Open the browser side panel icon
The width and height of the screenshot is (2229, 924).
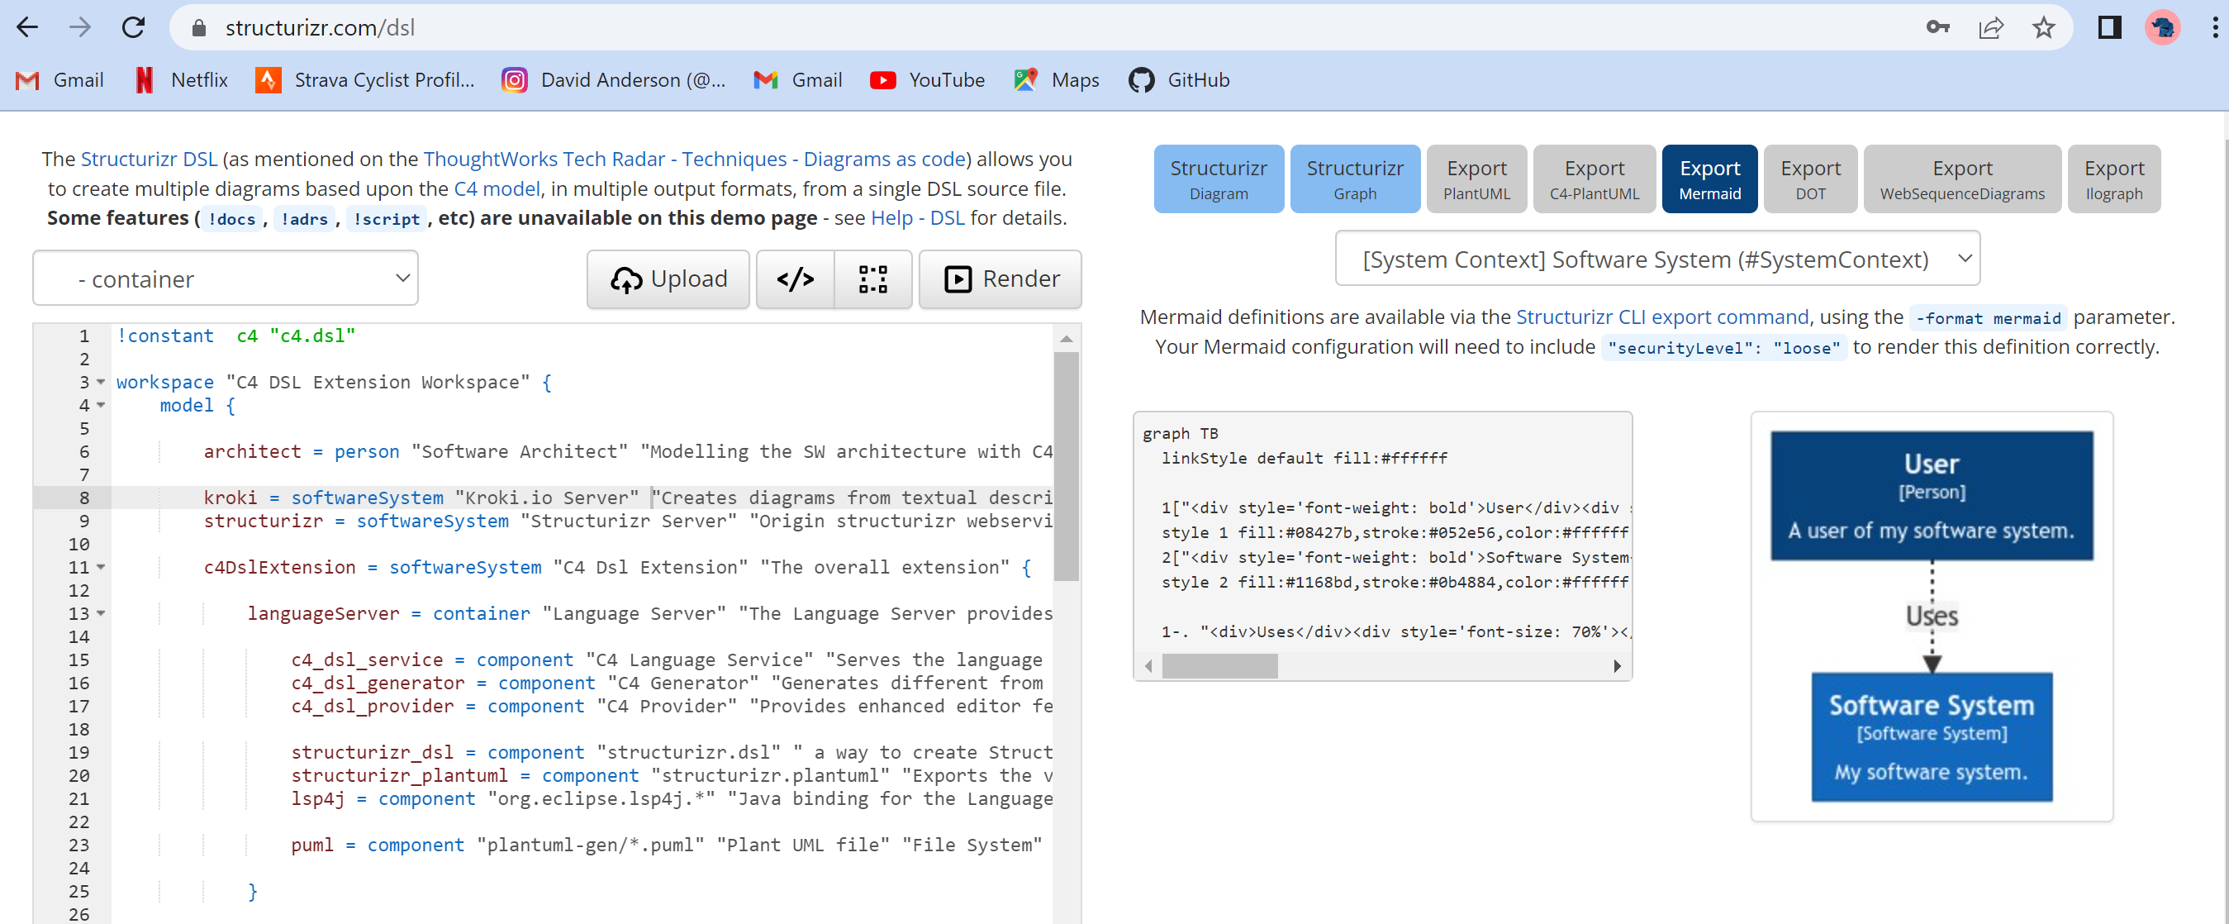point(2108,26)
